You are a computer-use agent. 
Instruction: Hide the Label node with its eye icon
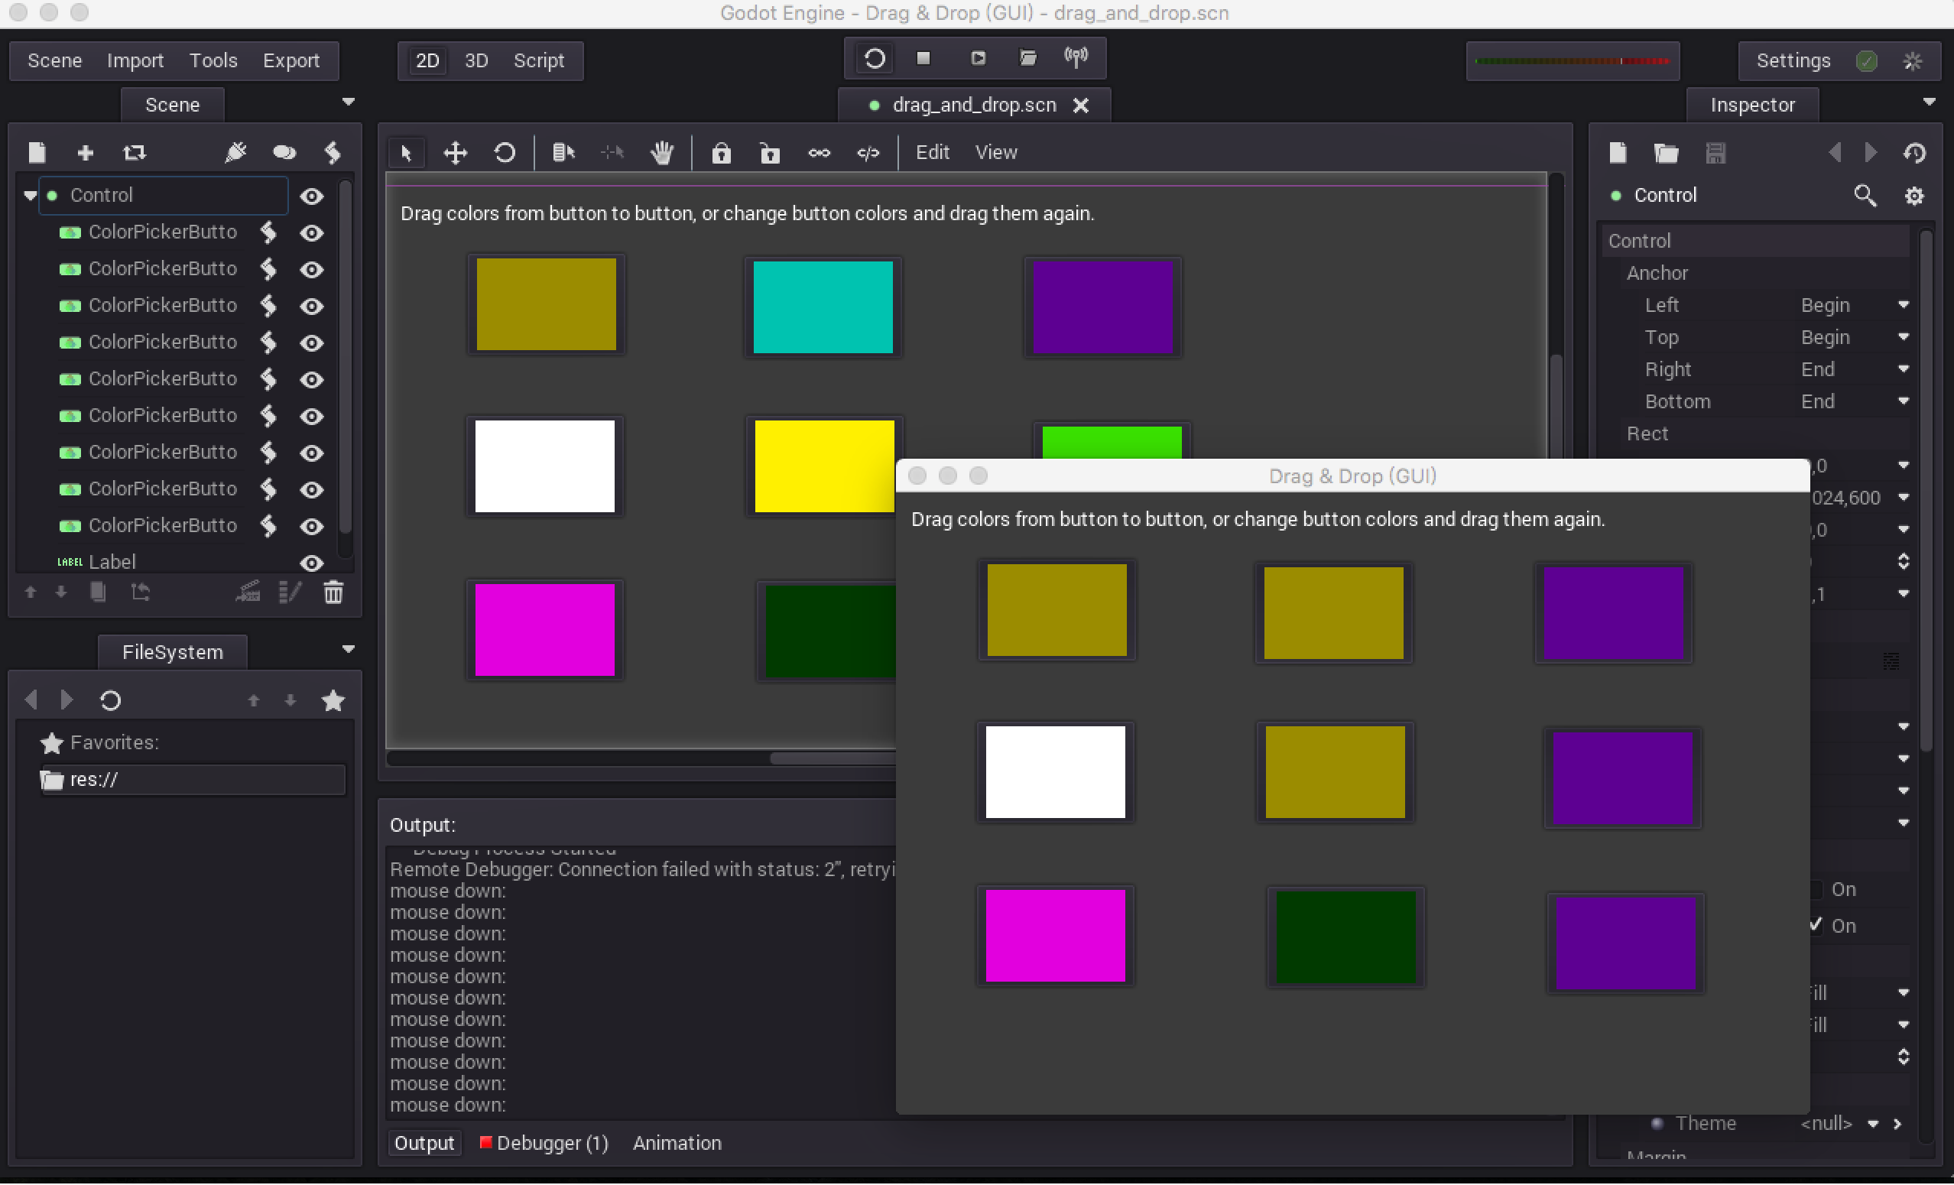[312, 563]
